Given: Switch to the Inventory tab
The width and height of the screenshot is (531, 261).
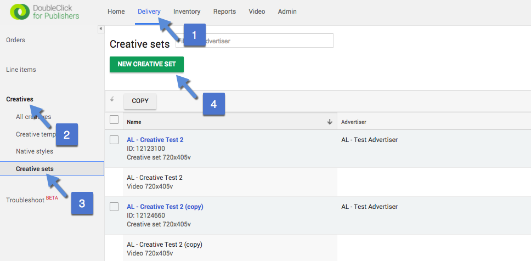Looking at the screenshot, I should (187, 12).
